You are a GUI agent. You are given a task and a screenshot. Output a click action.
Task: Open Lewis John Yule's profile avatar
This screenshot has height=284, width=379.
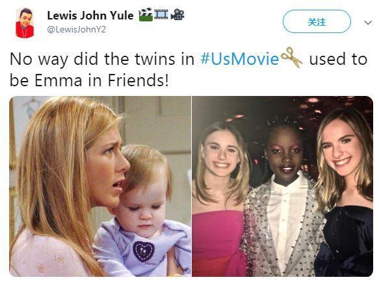(25, 23)
